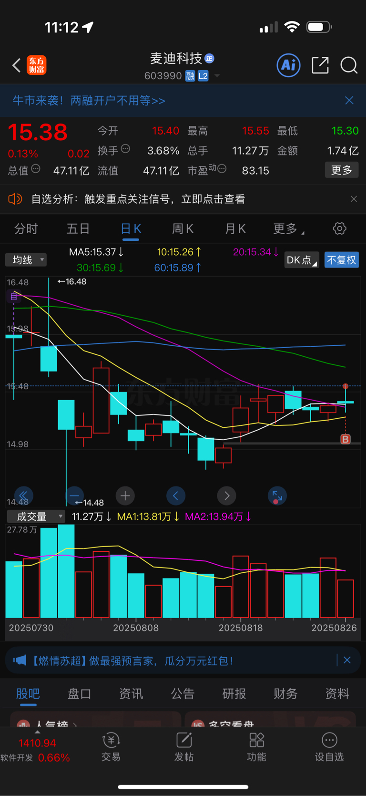Open the 发帖 post icon
366x796 pixels.
[184, 747]
